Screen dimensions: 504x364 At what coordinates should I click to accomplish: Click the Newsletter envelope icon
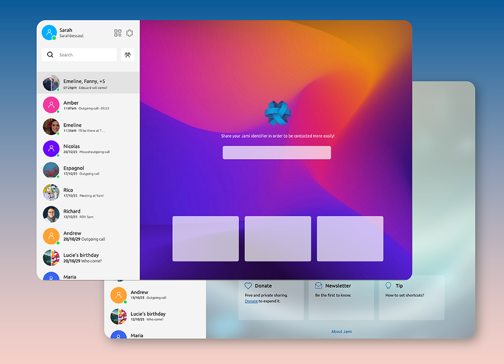[x=318, y=286]
